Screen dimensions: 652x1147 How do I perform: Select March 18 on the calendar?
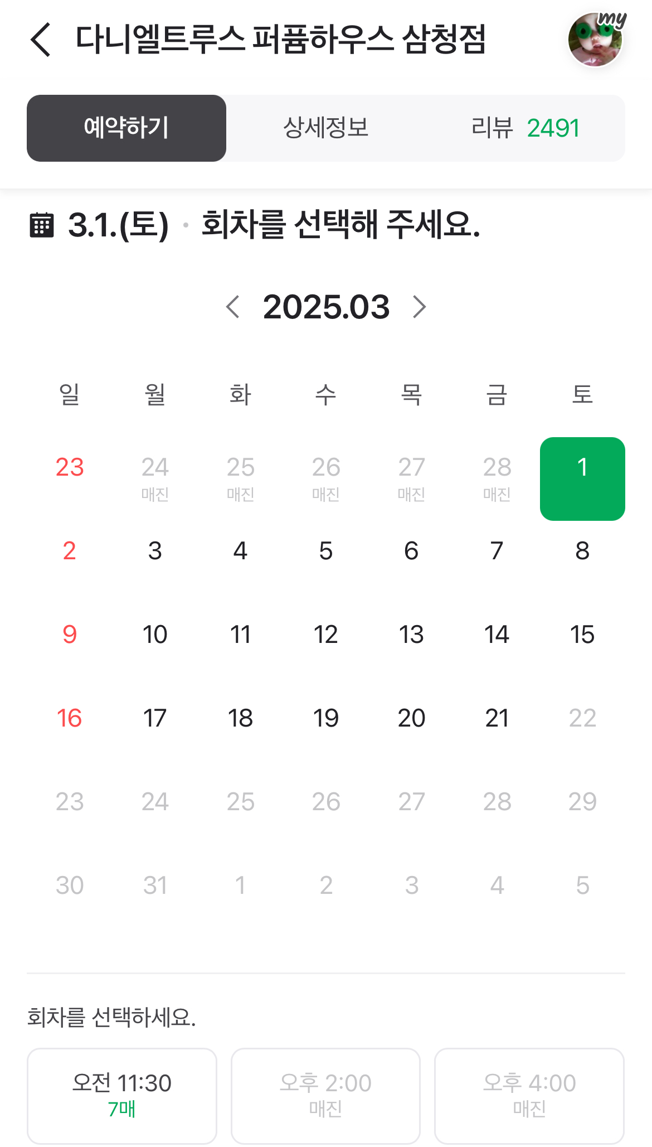pyautogui.click(x=240, y=718)
